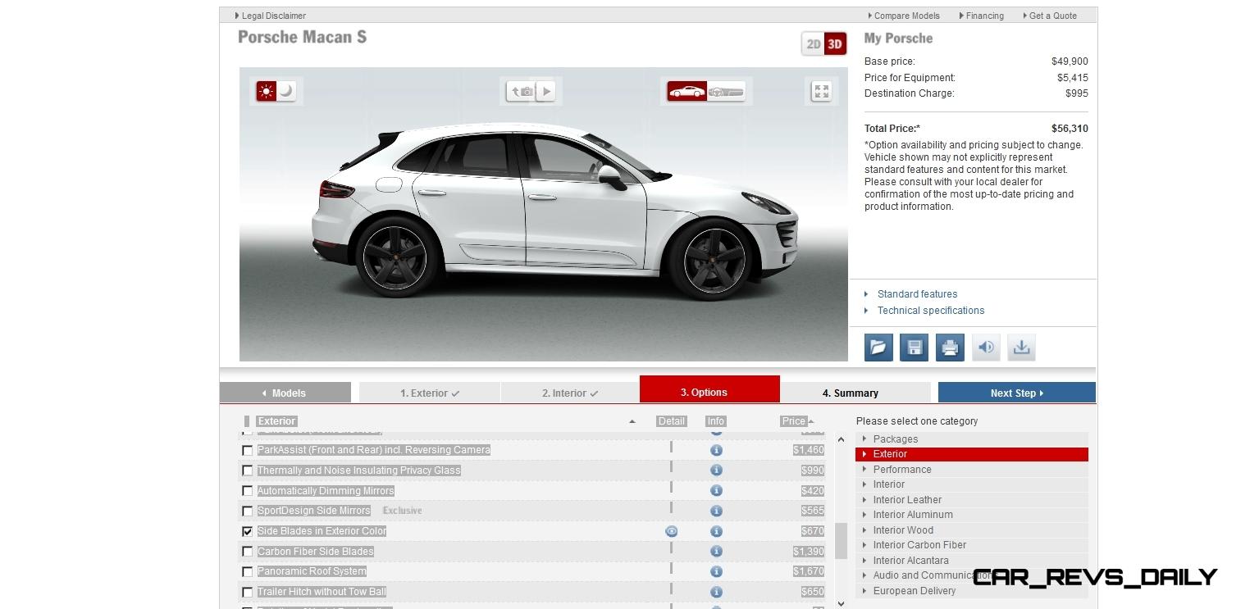Expand Interior Carbon Fiber category
Image resolution: width=1259 pixels, height=609 pixels.
(x=971, y=545)
